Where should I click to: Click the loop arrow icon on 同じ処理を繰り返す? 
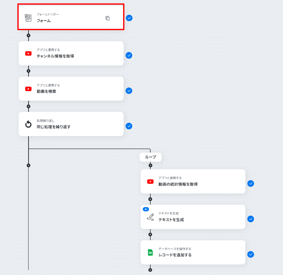(x=28, y=124)
